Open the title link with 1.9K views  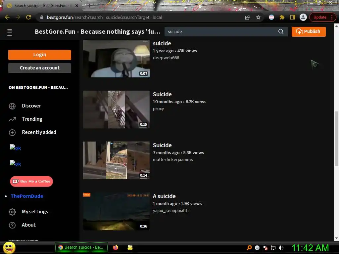(x=164, y=196)
